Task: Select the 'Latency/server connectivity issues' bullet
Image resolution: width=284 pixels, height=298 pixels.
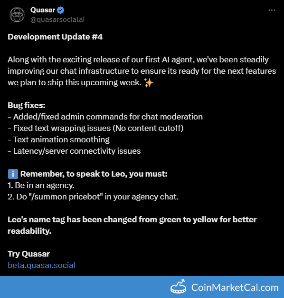Action: 74,151
